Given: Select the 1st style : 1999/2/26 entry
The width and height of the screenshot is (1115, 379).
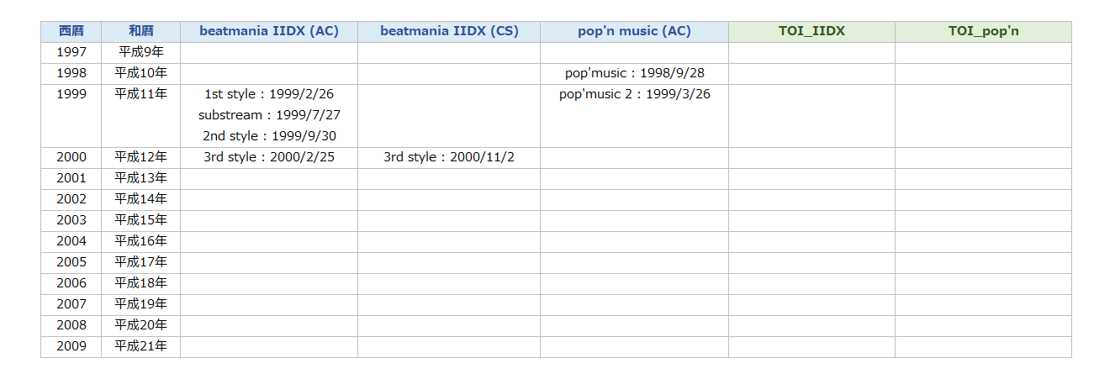Looking at the screenshot, I should [x=269, y=94].
